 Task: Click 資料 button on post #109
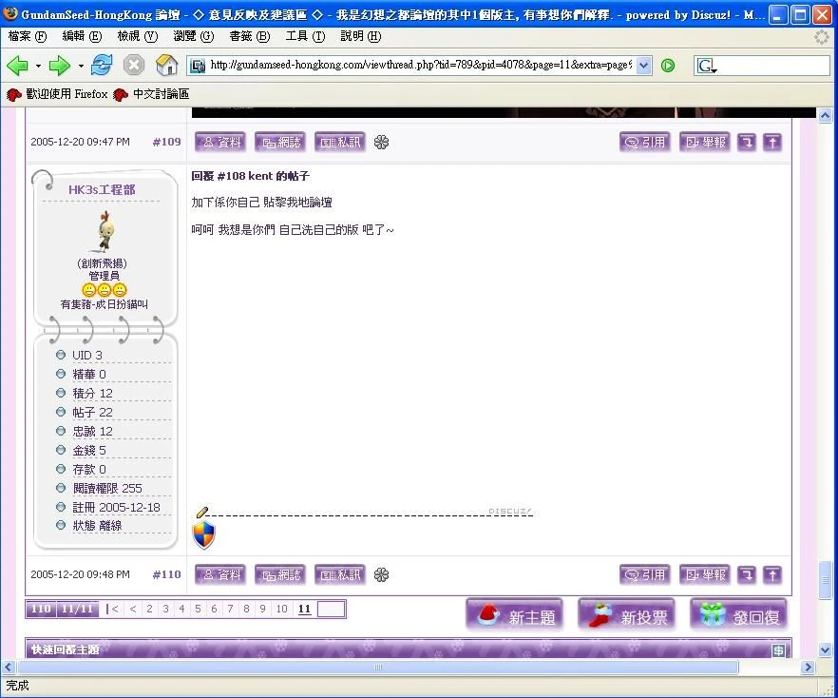220,143
